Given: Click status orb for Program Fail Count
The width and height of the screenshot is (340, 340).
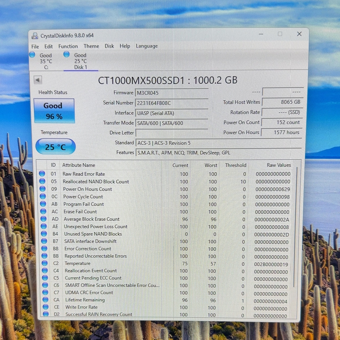Looking at the screenshot, I should [x=43, y=204].
